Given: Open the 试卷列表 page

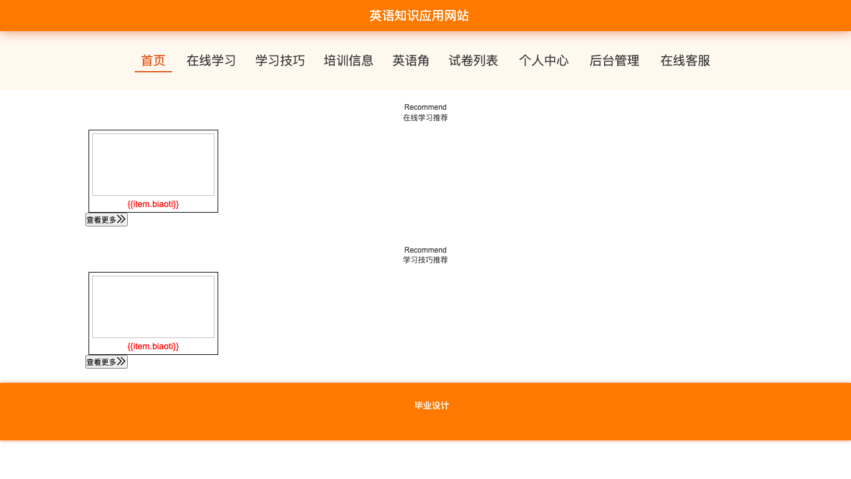Looking at the screenshot, I should pyautogui.click(x=473, y=60).
